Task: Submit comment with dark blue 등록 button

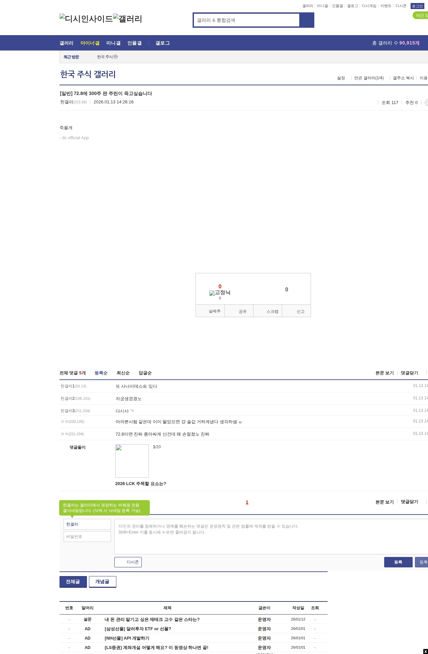Action: pos(398,562)
